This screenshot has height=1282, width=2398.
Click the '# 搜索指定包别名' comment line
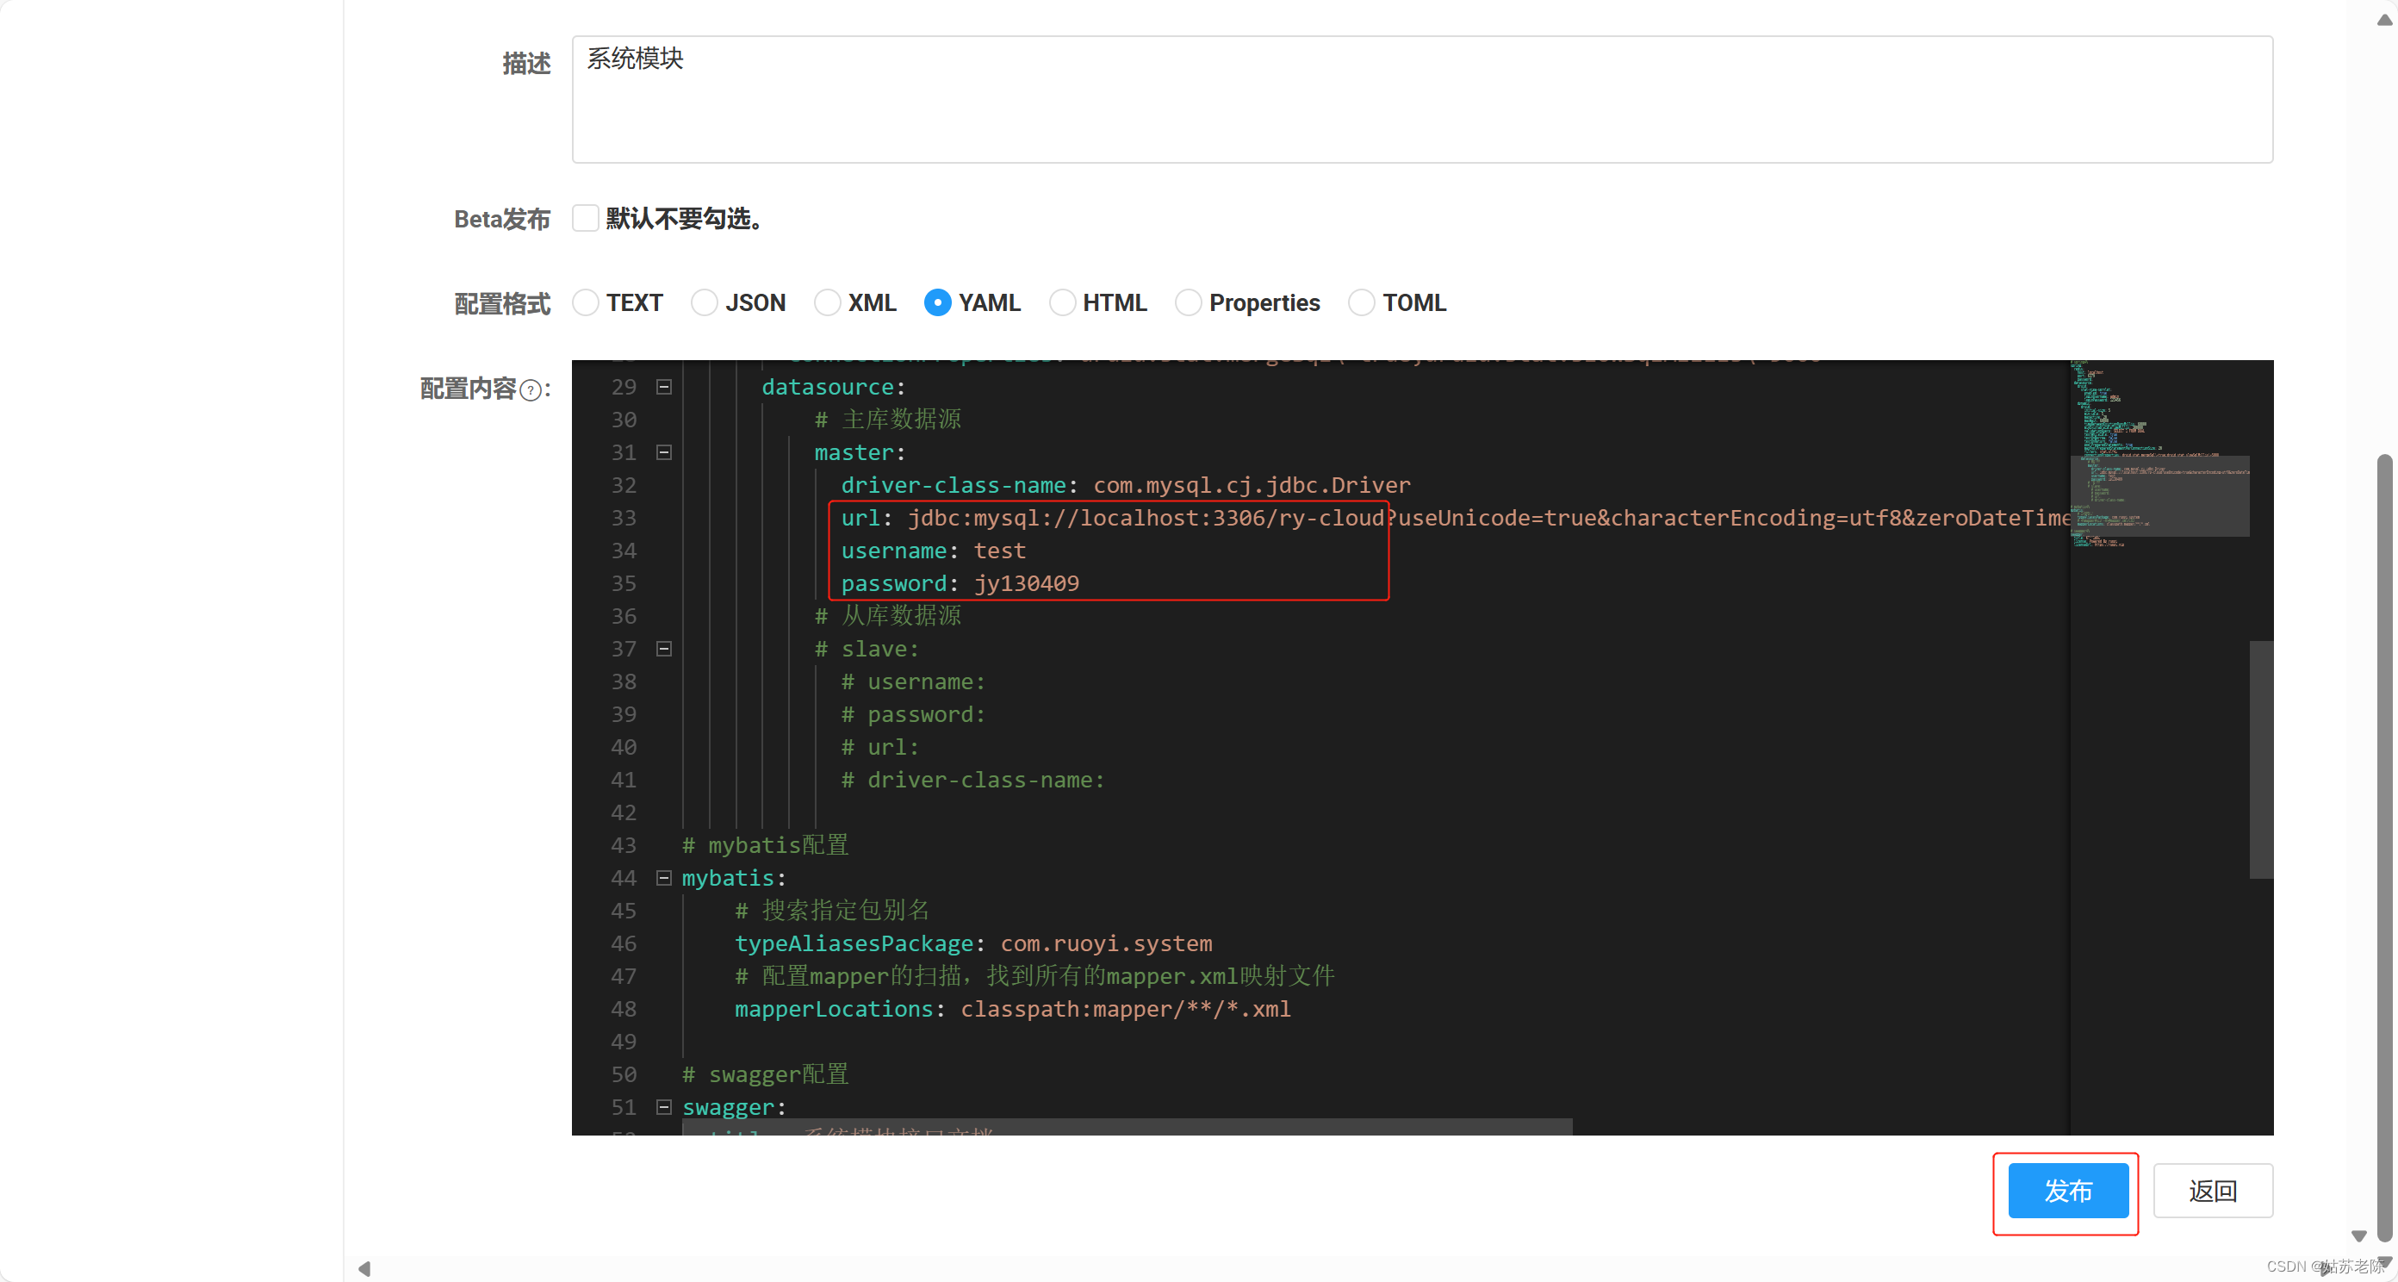pos(832,911)
